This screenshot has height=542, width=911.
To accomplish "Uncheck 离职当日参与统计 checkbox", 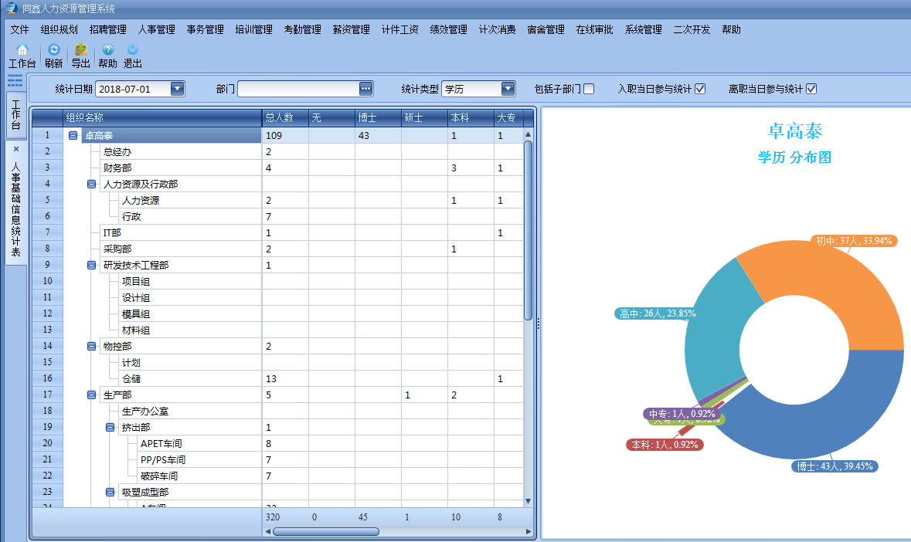I will pos(811,89).
